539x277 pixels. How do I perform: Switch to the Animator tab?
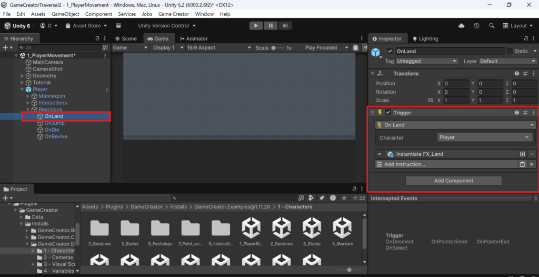click(193, 38)
